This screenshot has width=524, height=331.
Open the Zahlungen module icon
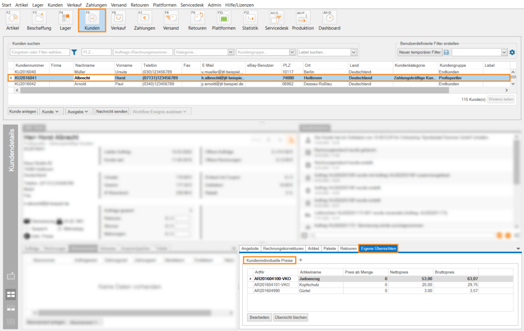(144, 20)
